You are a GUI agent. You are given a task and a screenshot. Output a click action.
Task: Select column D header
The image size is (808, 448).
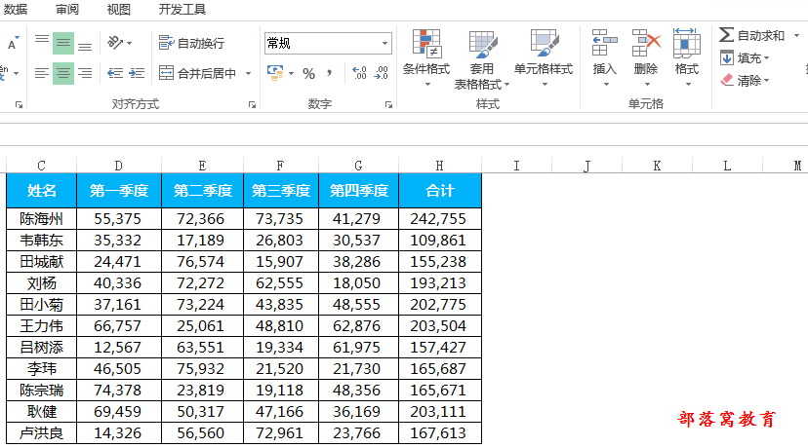pos(118,166)
